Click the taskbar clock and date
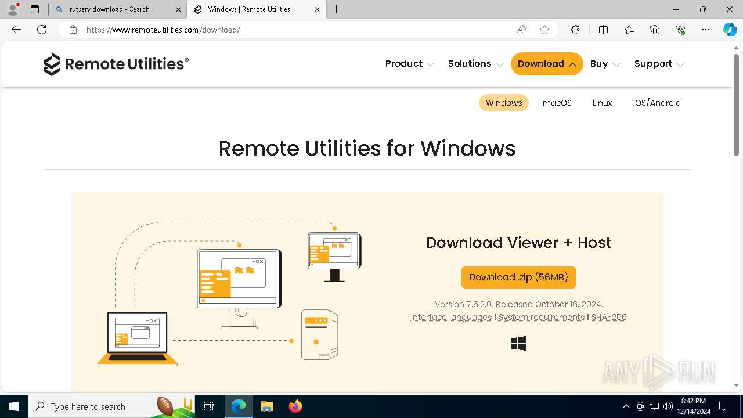Viewport: 743px width, 418px height. [694, 406]
